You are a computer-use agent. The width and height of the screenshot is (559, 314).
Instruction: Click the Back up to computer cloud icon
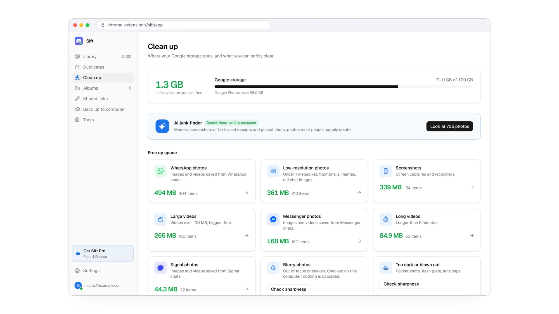point(77,109)
